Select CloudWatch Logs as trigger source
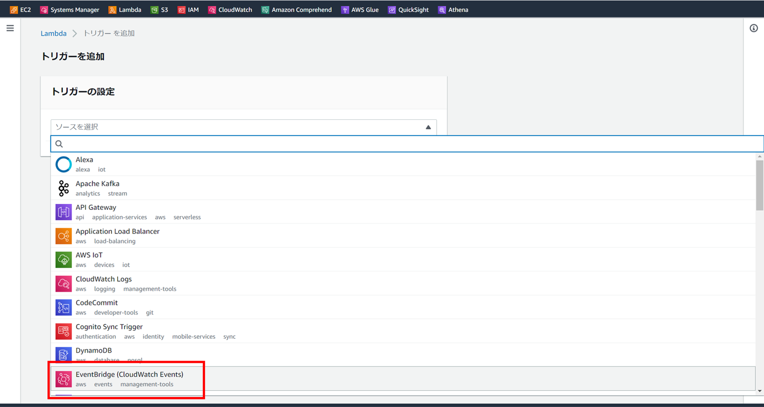 pos(403,284)
